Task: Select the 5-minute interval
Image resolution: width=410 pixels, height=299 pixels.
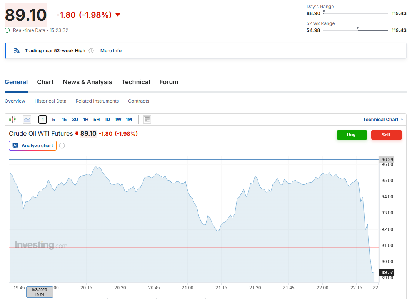Action: (x=53, y=120)
